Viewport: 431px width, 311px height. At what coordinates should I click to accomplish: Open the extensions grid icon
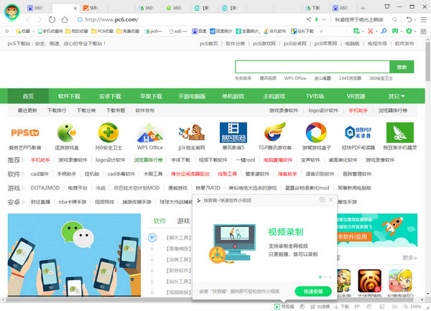(x=424, y=32)
